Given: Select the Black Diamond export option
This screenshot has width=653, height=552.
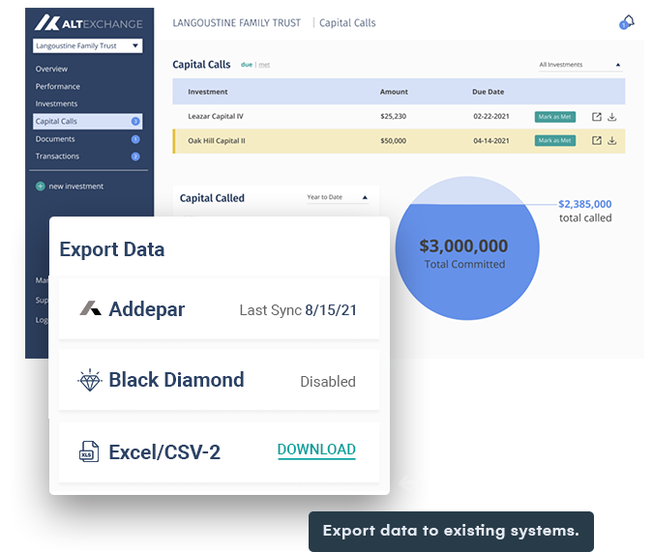Looking at the screenshot, I should 219,380.
